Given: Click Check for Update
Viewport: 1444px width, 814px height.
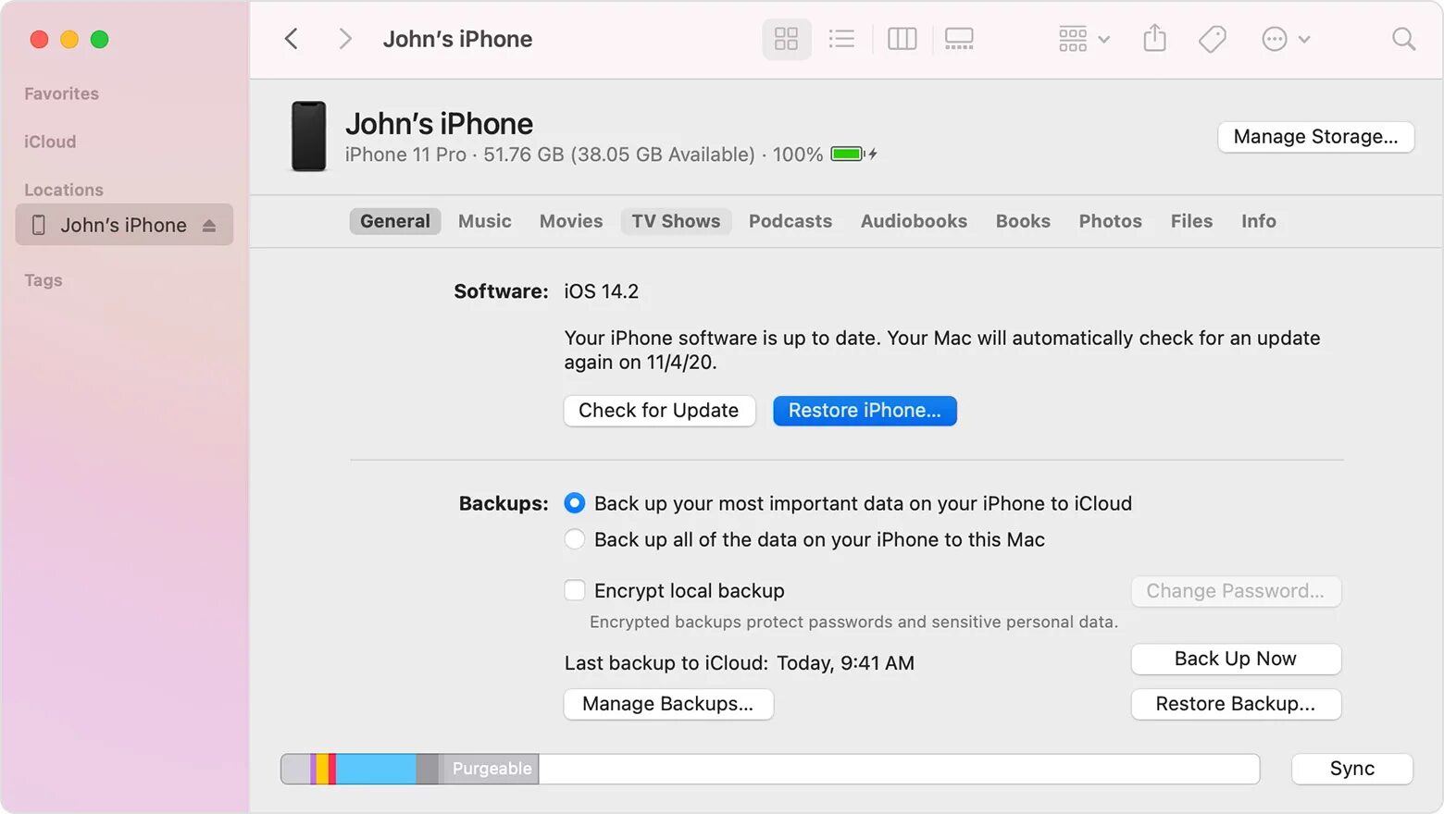Looking at the screenshot, I should [659, 411].
